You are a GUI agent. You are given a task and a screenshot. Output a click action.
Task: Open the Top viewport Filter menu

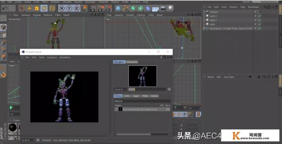point(151,15)
